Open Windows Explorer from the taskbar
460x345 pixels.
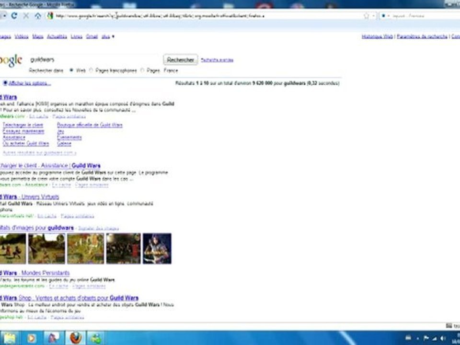click(x=9, y=338)
